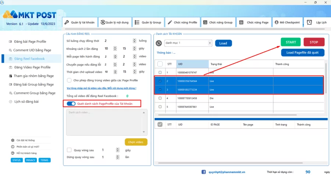Enable the Quay vòng sau checkbox

click(69, 150)
